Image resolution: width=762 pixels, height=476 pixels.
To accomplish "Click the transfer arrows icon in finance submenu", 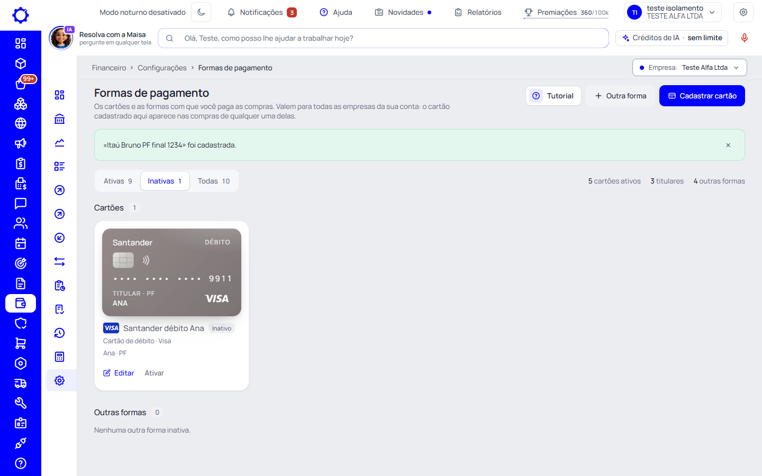I will point(60,262).
